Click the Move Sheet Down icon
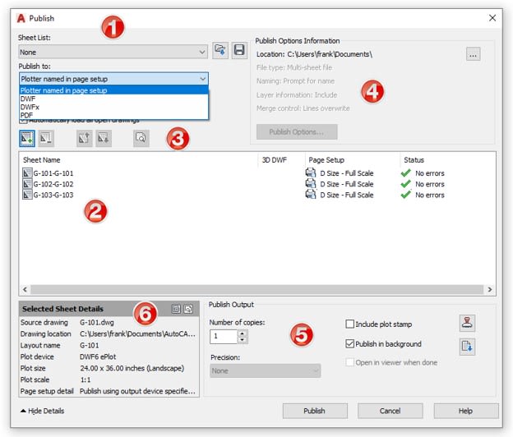 [x=104, y=138]
